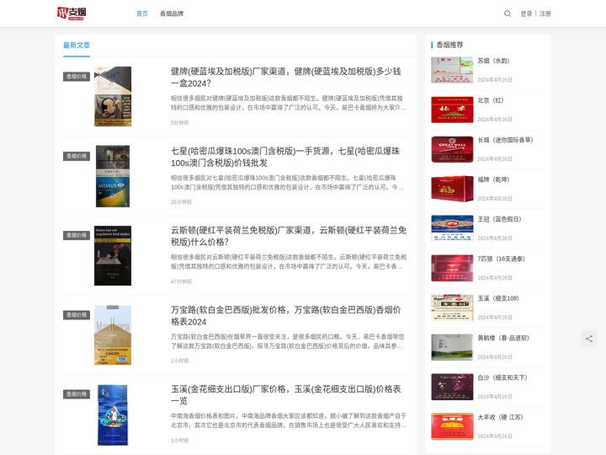
Task: Go to the 首页 menu item
Action: 142,13
